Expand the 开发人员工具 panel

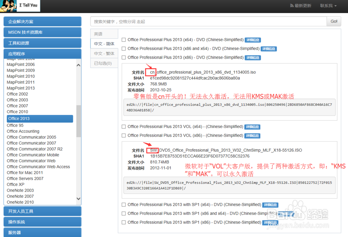42,211
